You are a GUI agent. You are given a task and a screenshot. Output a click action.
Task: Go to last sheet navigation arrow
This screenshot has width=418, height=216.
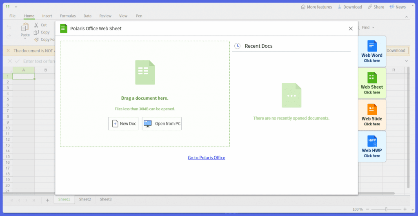tap(33, 200)
